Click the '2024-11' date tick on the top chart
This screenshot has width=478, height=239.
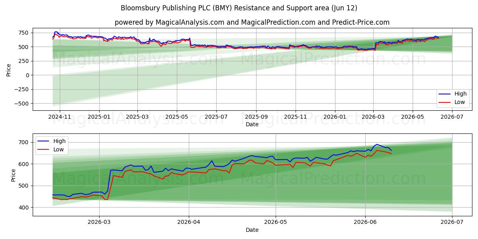pyautogui.click(x=59, y=118)
